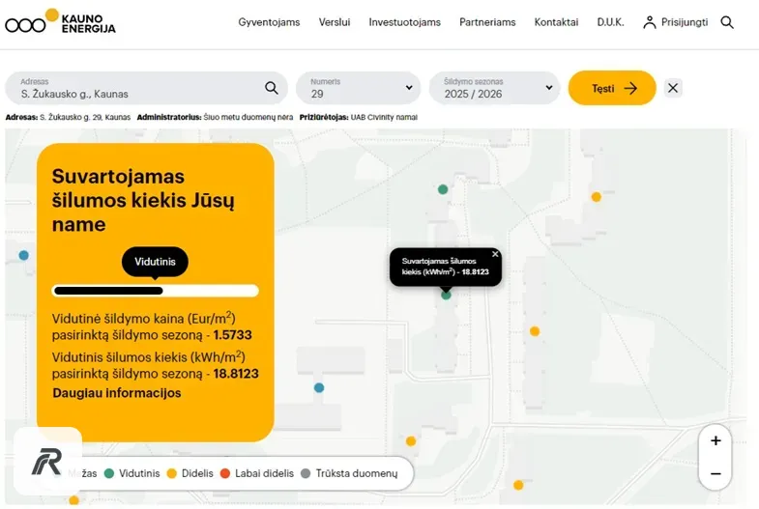Screen dimensions: 759x509
Task: Open the Šildymo sezonas 2025 / 2026 dropdown
Action: [494, 88]
